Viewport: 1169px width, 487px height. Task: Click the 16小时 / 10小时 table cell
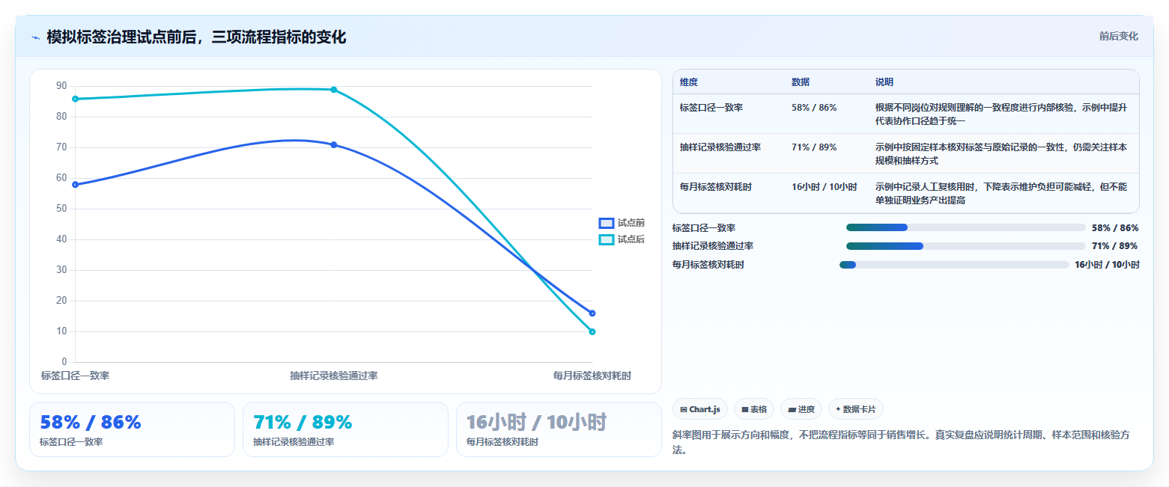pyautogui.click(x=825, y=187)
